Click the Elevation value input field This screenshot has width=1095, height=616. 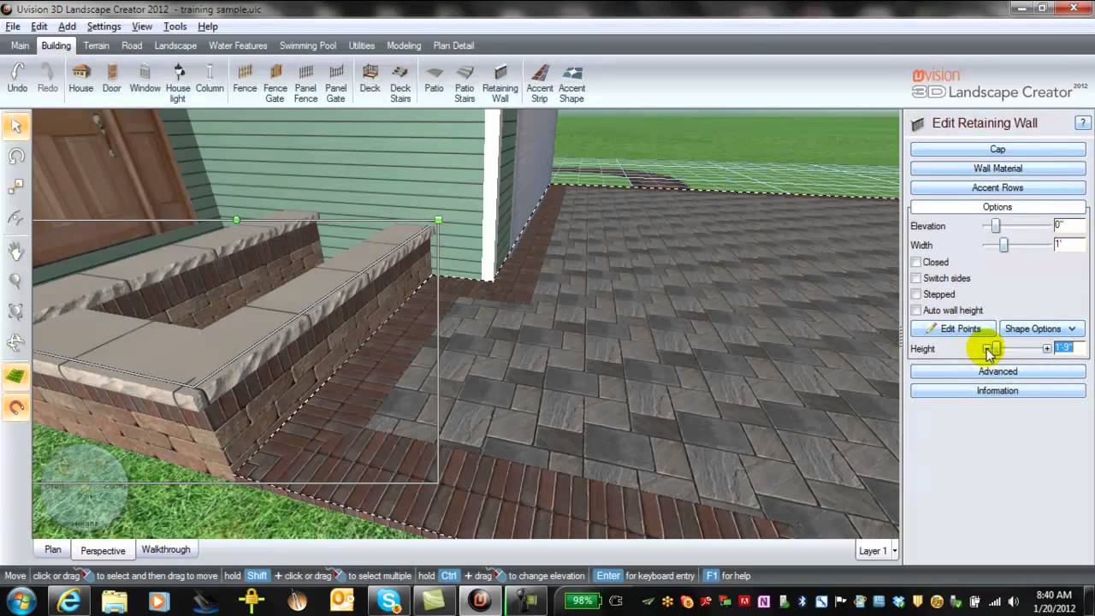pos(1069,226)
